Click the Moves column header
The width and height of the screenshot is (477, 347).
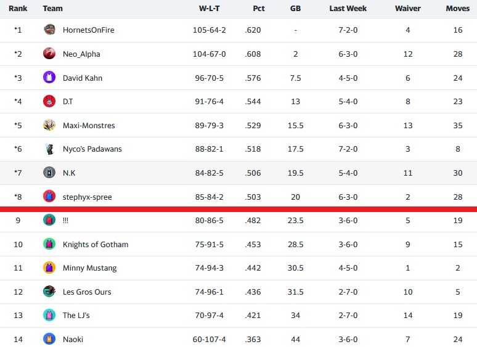click(457, 9)
